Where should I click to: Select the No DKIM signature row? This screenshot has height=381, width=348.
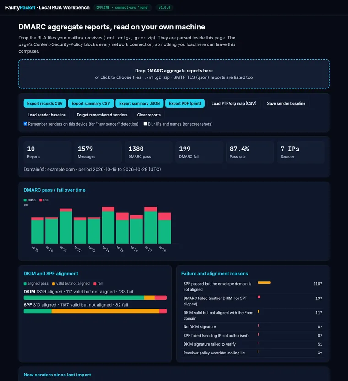pyautogui.click(x=253, y=327)
